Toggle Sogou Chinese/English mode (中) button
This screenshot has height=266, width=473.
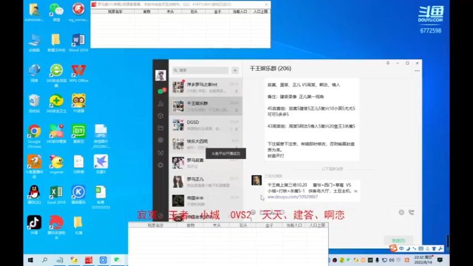click(401, 248)
